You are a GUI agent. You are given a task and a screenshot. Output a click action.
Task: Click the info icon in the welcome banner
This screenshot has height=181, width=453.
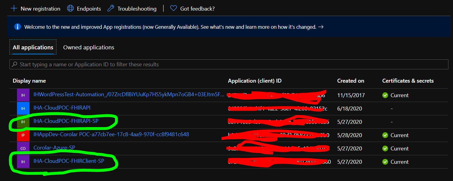tap(17, 27)
